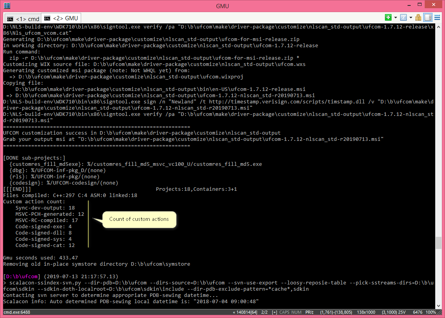Click the "[DONE sub-projects:]" line
The height and width of the screenshot is (318, 445).
34,158
